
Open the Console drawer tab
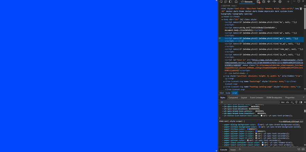pyautogui.click(x=224, y=150)
